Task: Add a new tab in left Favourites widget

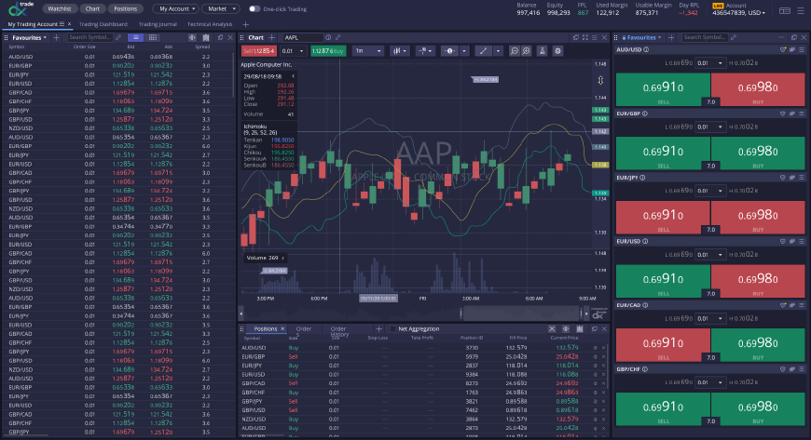Action: (56, 38)
